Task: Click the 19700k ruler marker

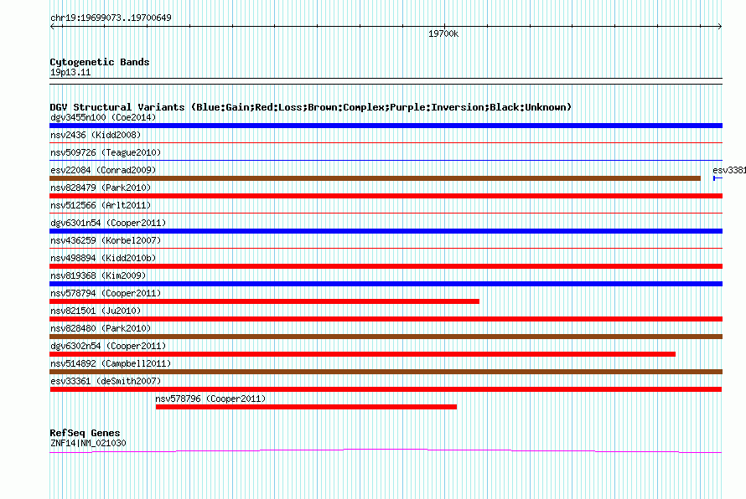Action: [443, 33]
